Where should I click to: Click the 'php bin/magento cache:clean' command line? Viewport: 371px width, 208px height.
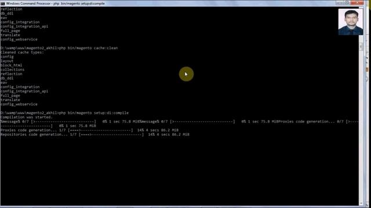pos(59,48)
